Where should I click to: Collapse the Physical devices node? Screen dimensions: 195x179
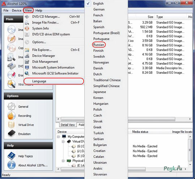[63, 161]
